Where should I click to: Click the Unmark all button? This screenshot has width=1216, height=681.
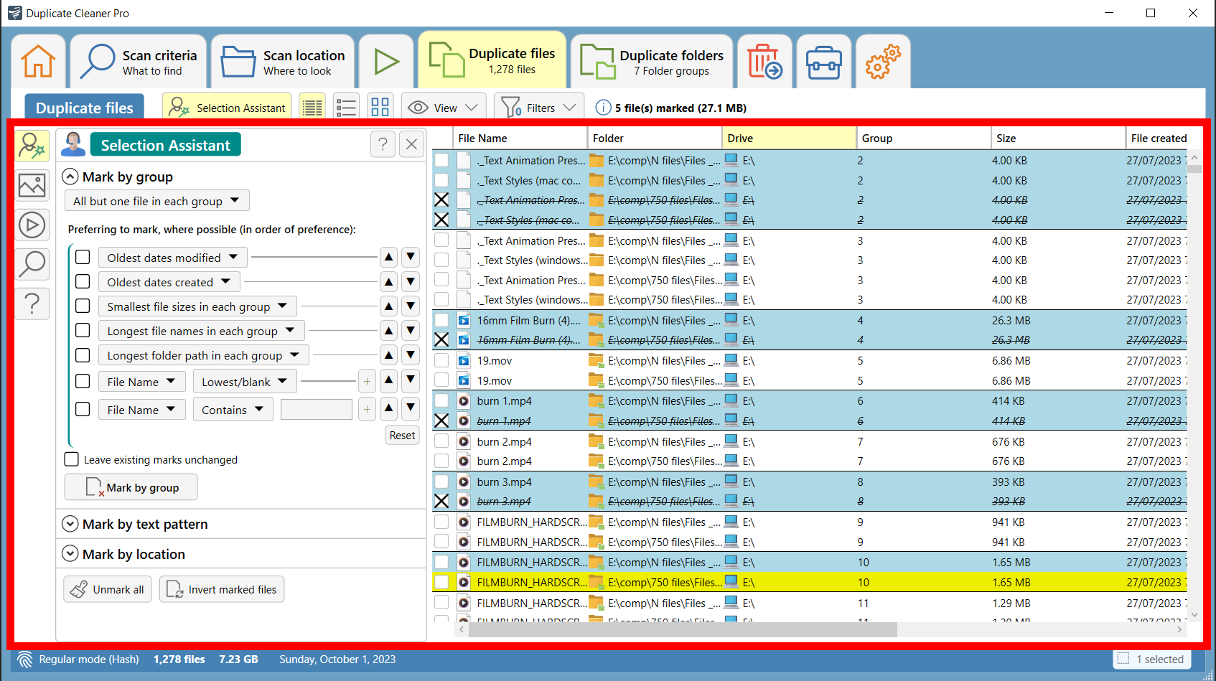coord(107,589)
